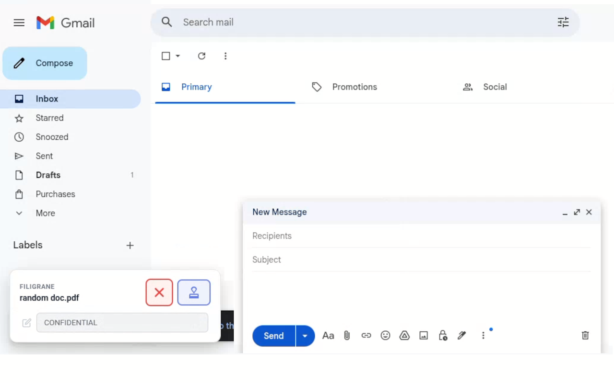614x383 pixels.
Task: Insert files from Google Drive
Action: (404, 336)
